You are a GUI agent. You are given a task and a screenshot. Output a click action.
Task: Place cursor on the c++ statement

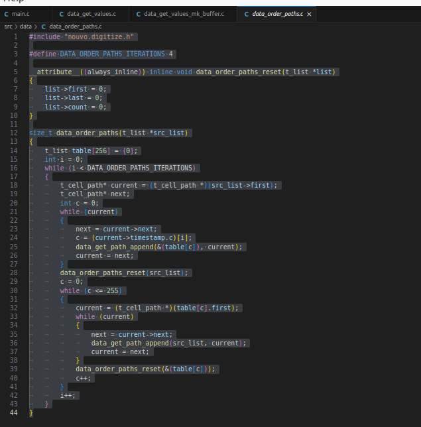[x=84, y=378]
